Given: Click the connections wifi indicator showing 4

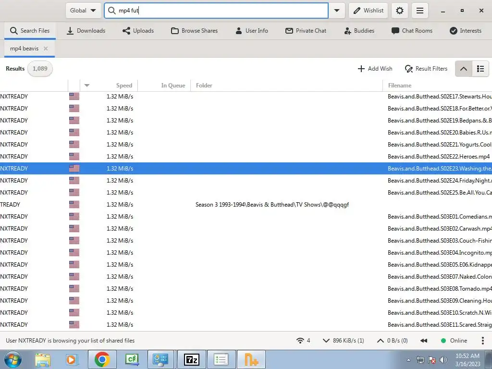Looking at the screenshot, I should pyautogui.click(x=303, y=341).
